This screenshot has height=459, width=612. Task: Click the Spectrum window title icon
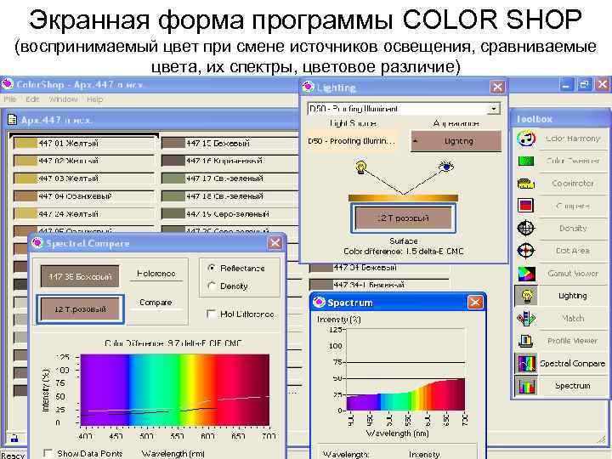coord(319,302)
